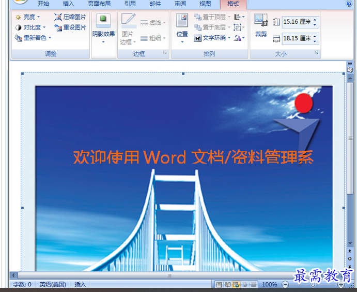Click the zoom slider handle

pyautogui.click(x=313, y=284)
